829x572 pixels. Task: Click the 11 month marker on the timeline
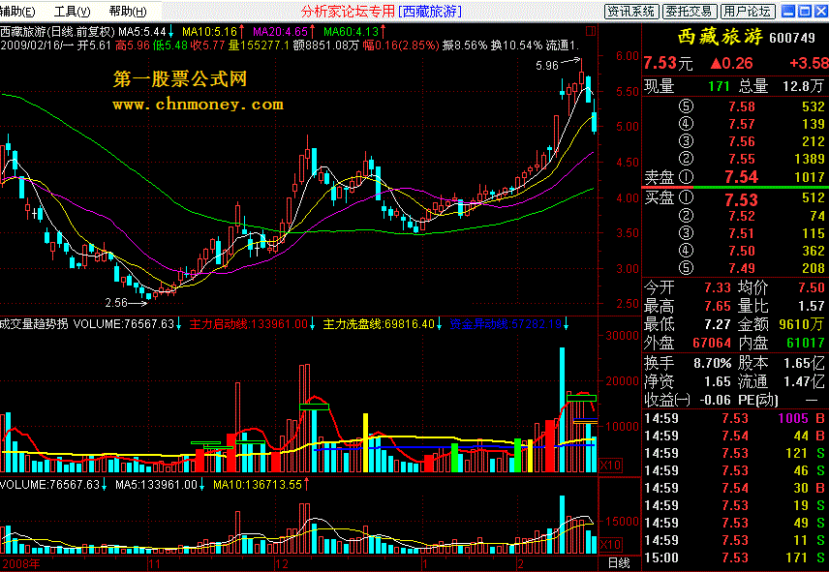(x=154, y=563)
